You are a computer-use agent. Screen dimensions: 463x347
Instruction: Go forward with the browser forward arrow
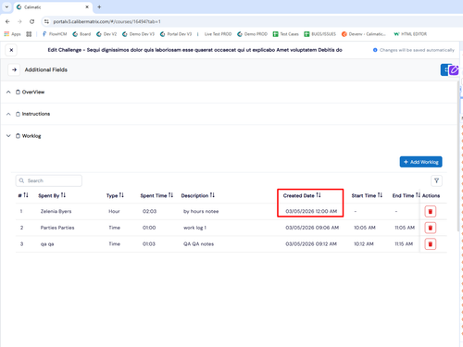click(19, 21)
